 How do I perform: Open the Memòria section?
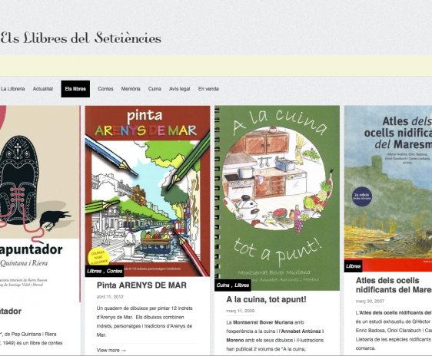(131, 89)
